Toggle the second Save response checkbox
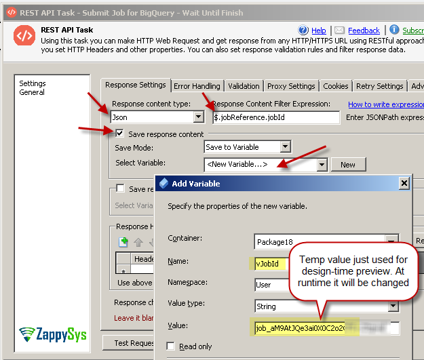Viewport: 424px width, 360px height. point(120,188)
